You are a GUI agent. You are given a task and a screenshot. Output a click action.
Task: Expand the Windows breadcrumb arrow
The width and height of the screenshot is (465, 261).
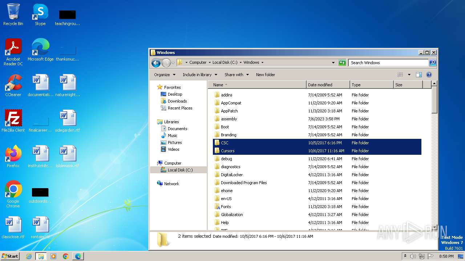tap(262, 62)
